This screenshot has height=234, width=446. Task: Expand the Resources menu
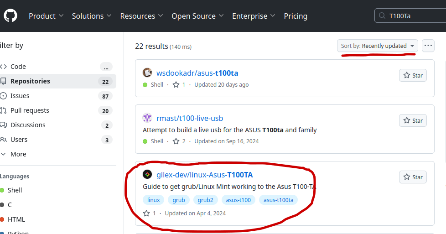click(141, 16)
